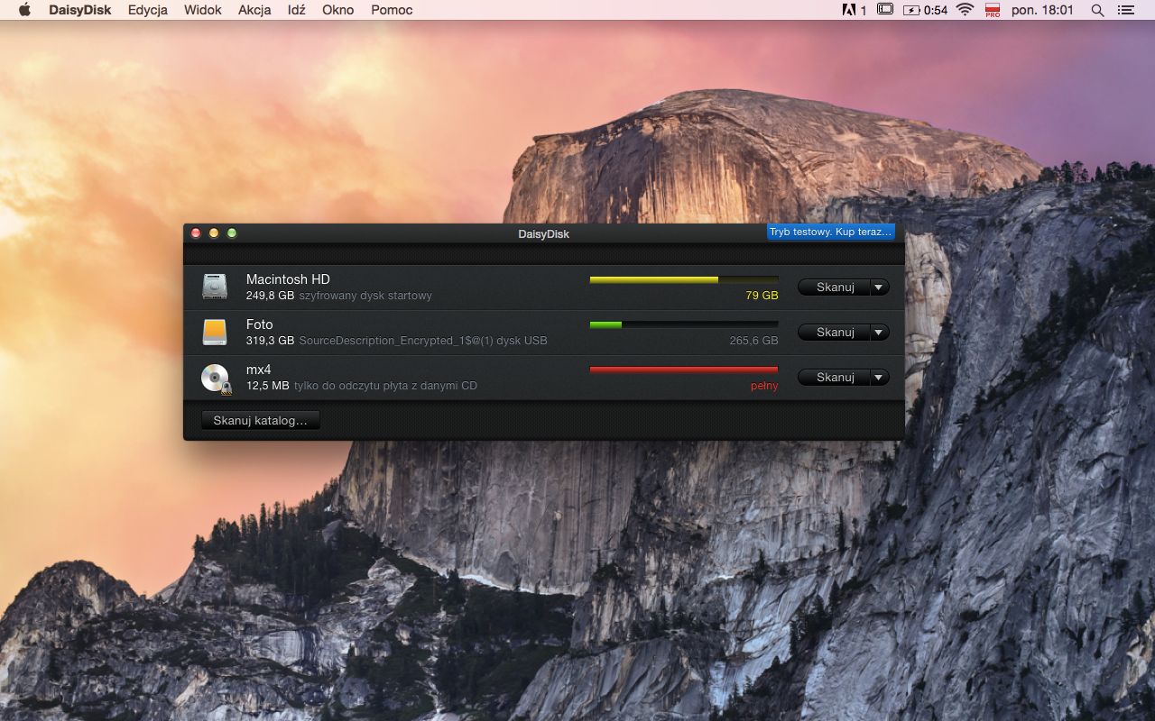Screen dimensions: 1155x721
Task: Click the 265,6 GB free space value
Action: click(x=753, y=341)
